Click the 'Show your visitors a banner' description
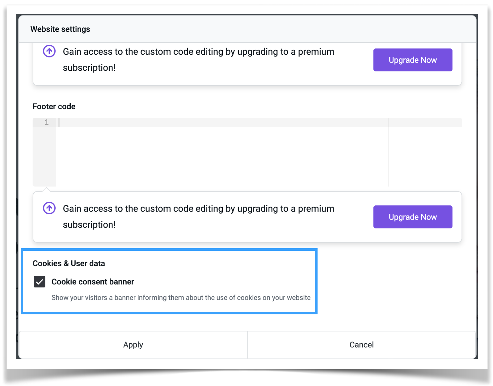 [x=181, y=298]
